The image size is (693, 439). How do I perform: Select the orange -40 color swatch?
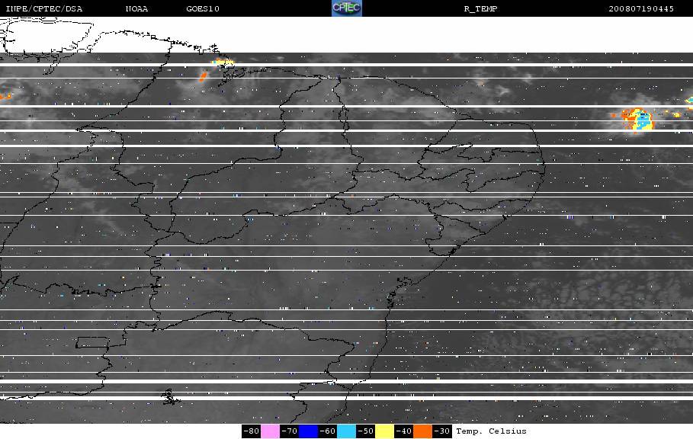[422, 431]
